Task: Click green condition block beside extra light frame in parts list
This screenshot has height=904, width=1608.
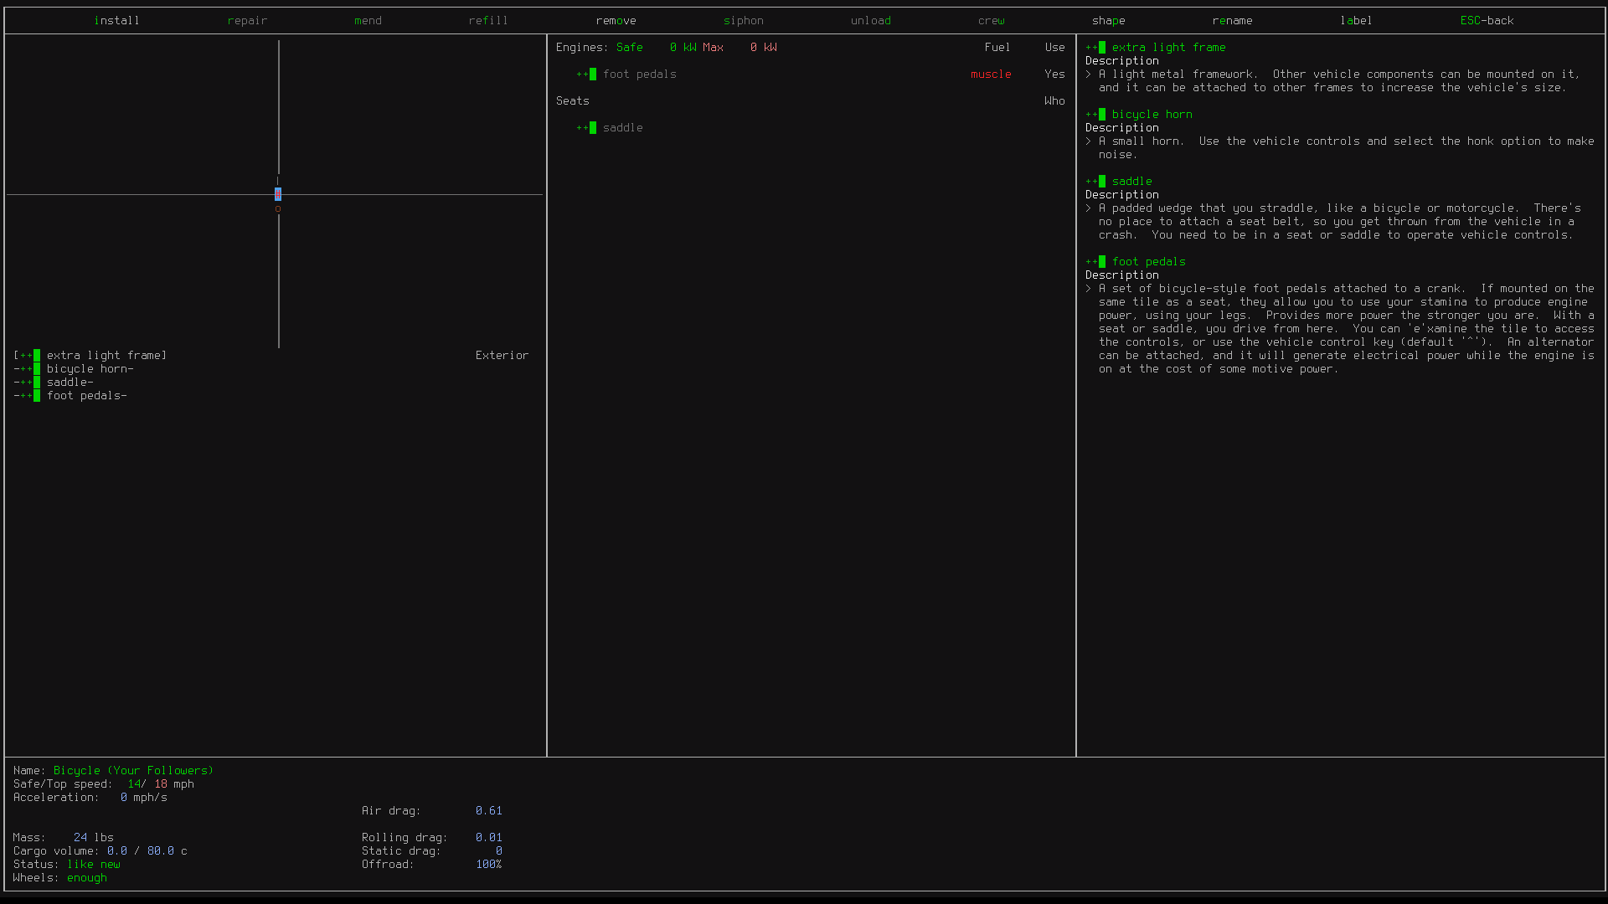Action: (37, 356)
